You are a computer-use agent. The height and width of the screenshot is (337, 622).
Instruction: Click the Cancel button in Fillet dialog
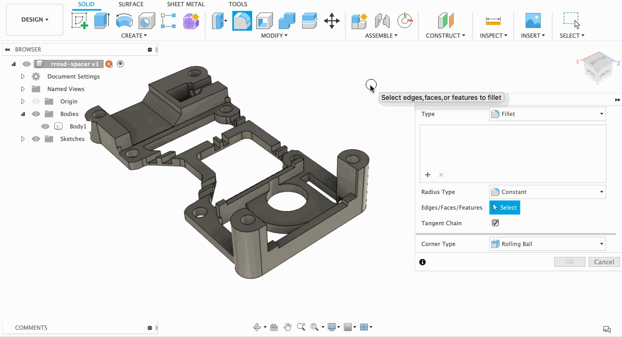604,262
